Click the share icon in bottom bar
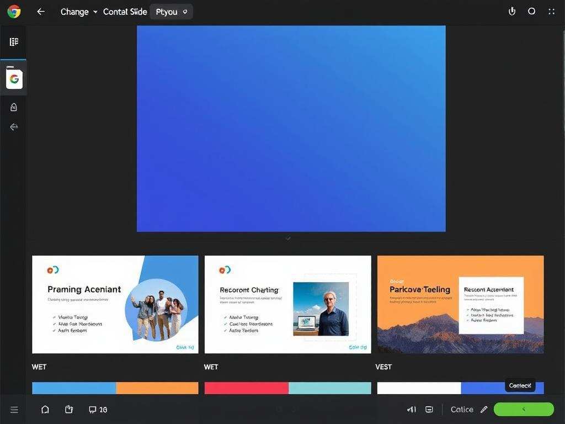 (69, 410)
